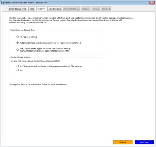Image resolution: width=156 pixels, height=147 pixels.
Task: Click the Options tab
Action: (86, 9)
